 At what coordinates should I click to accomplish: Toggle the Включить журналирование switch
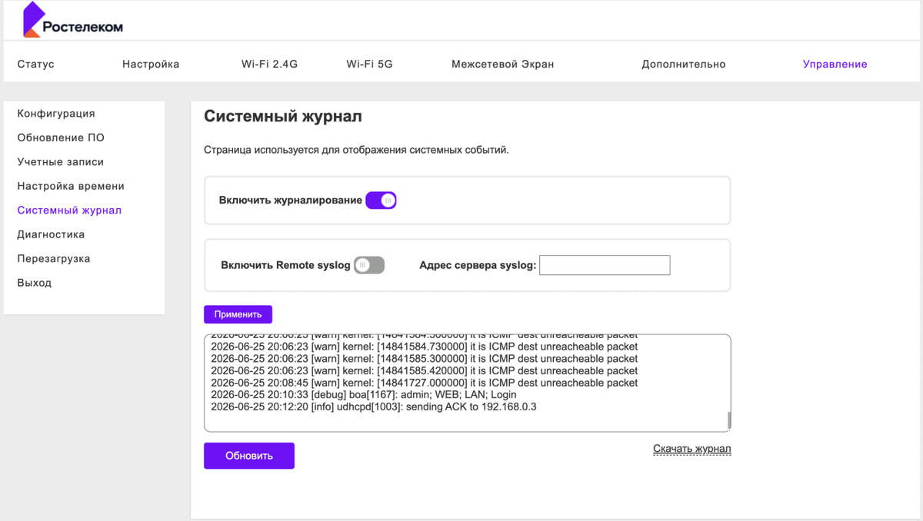click(381, 201)
